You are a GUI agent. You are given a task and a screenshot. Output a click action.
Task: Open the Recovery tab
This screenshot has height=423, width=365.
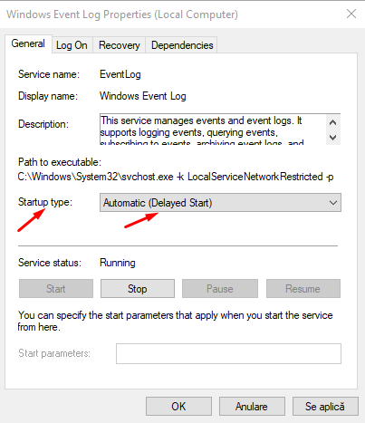click(120, 45)
